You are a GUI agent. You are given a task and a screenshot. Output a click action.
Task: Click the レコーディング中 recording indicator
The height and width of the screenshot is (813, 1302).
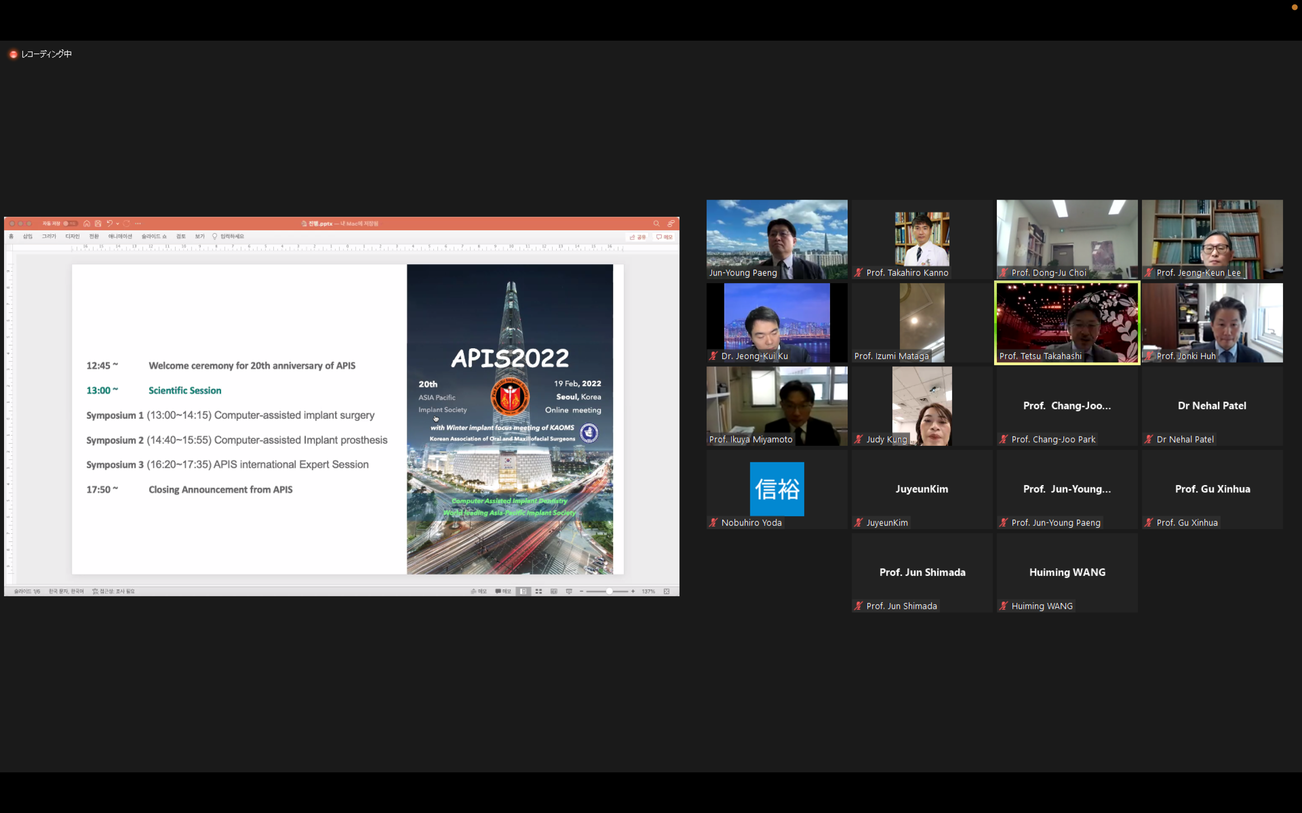point(40,54)
